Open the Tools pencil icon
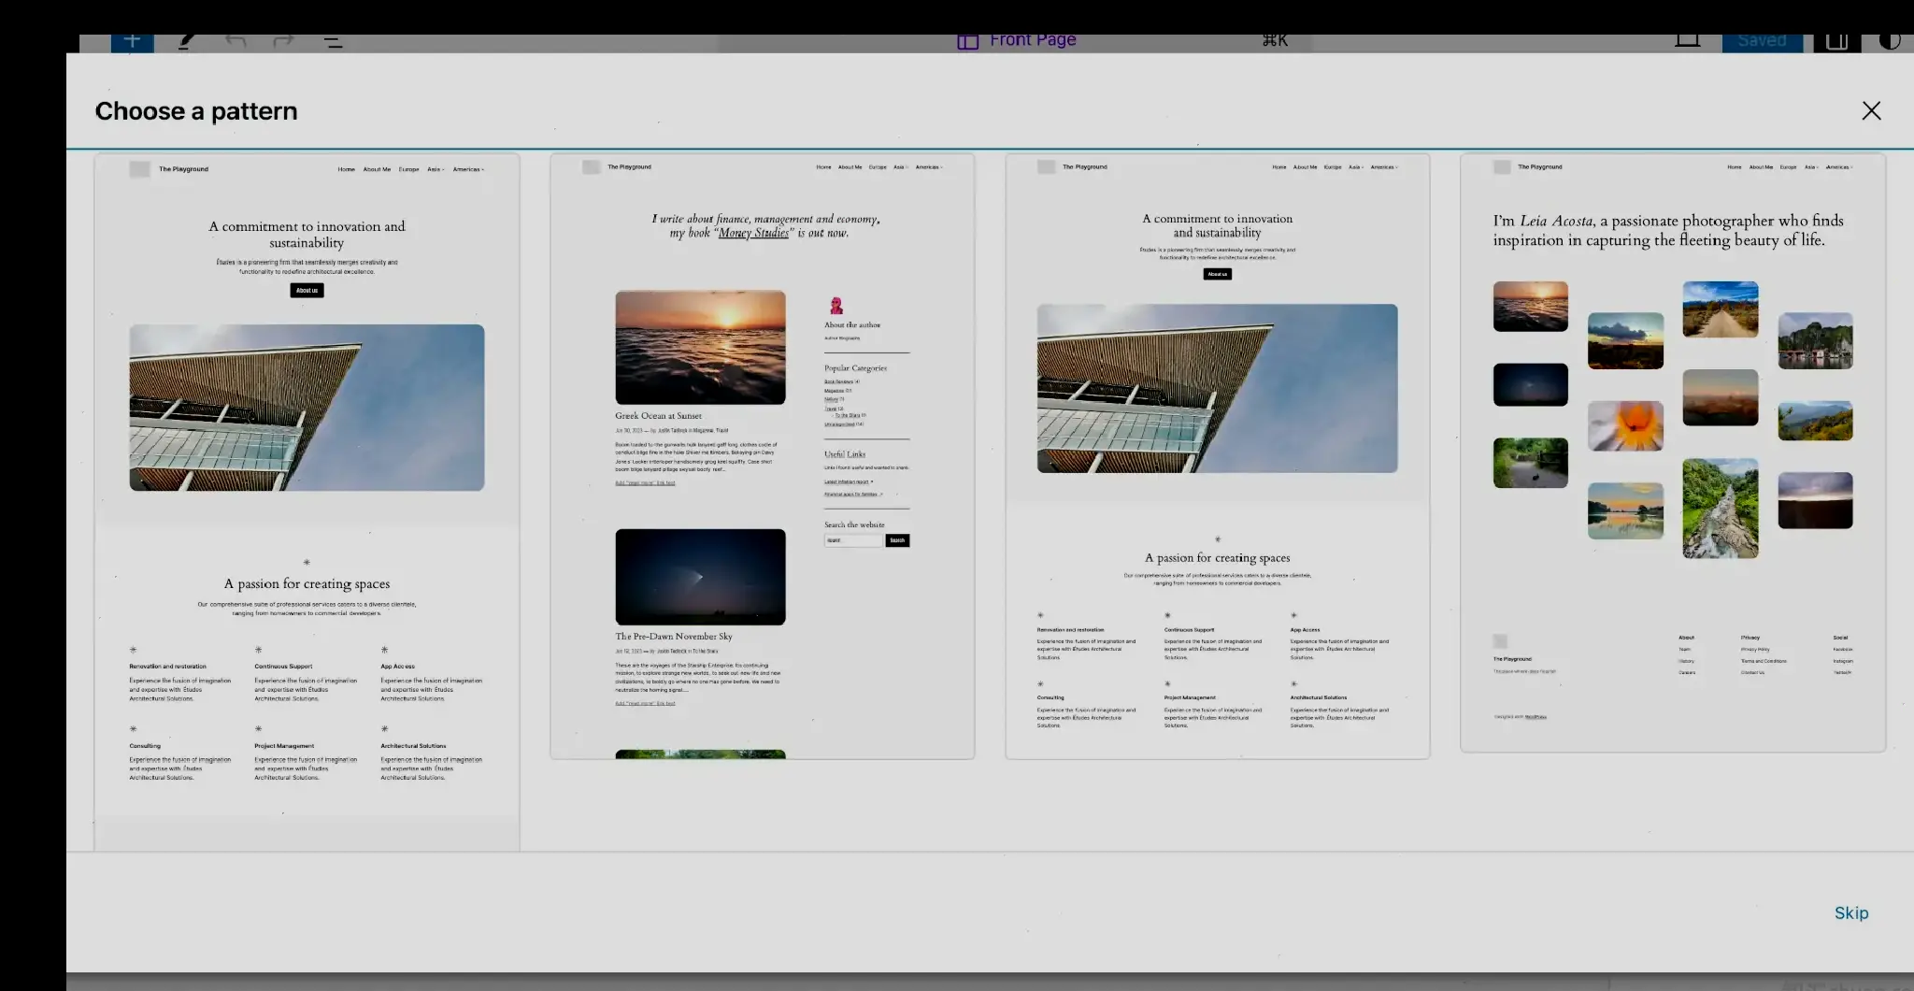1914x991 pixels. tap(186, 41)
